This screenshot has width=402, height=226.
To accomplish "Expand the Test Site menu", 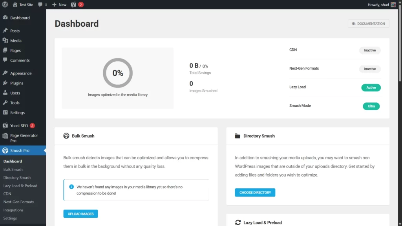I will pos(23,5).
